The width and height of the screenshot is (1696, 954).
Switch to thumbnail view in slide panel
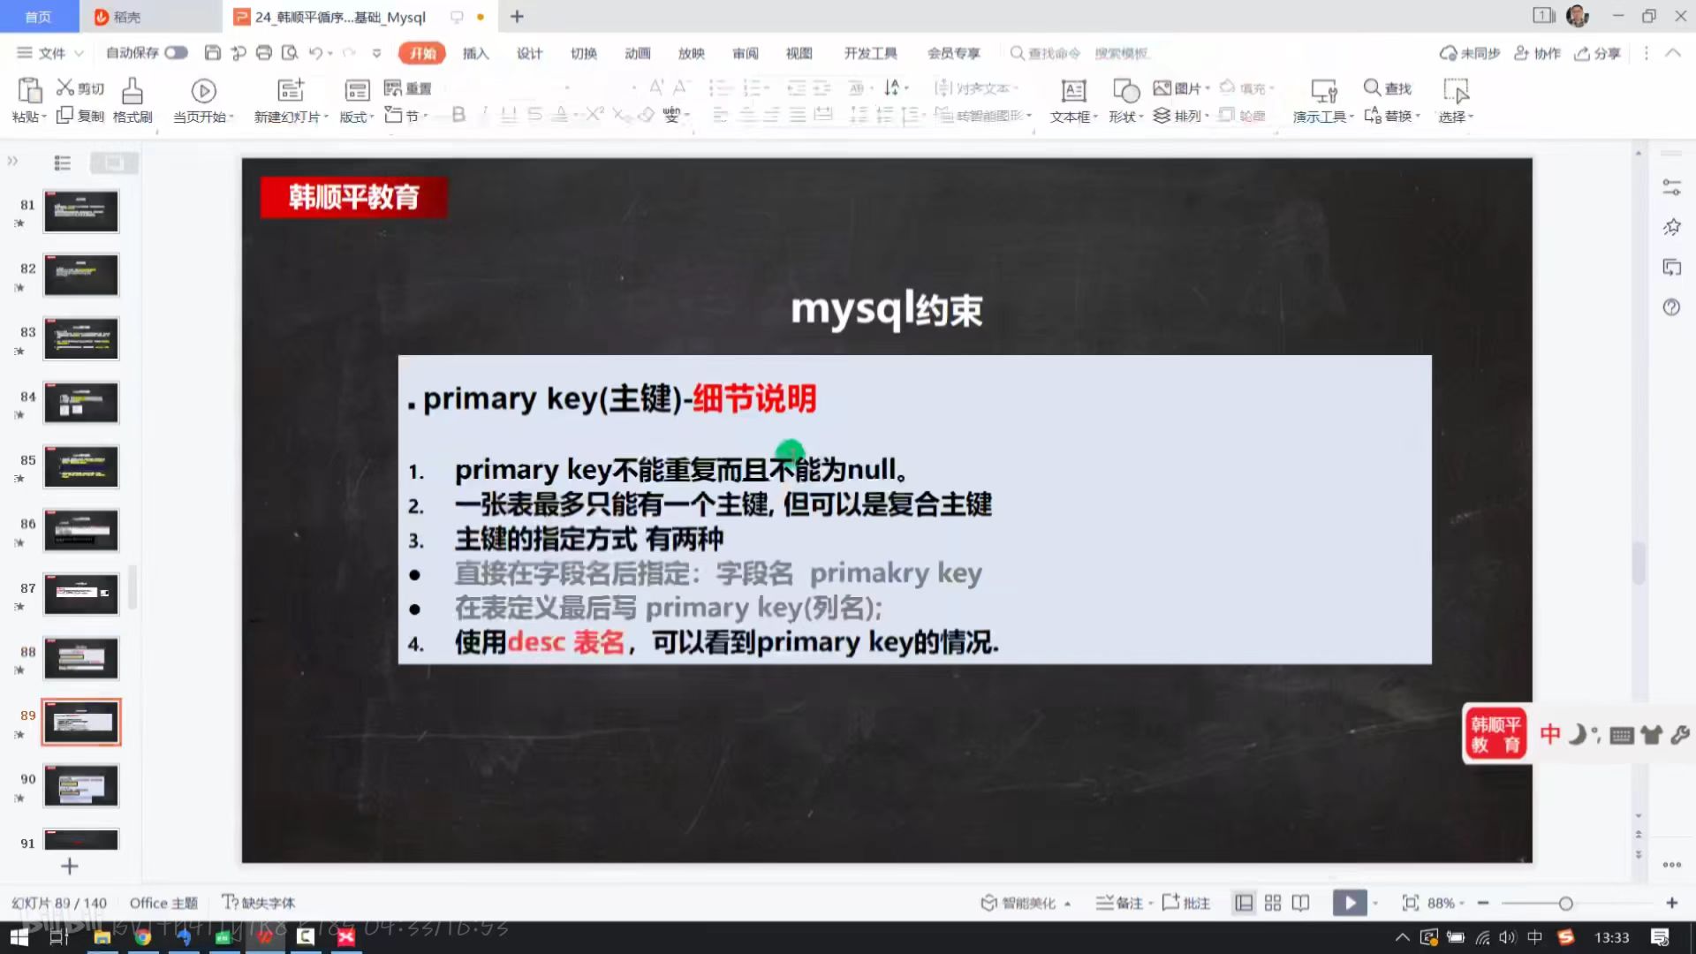coord(115,163)
